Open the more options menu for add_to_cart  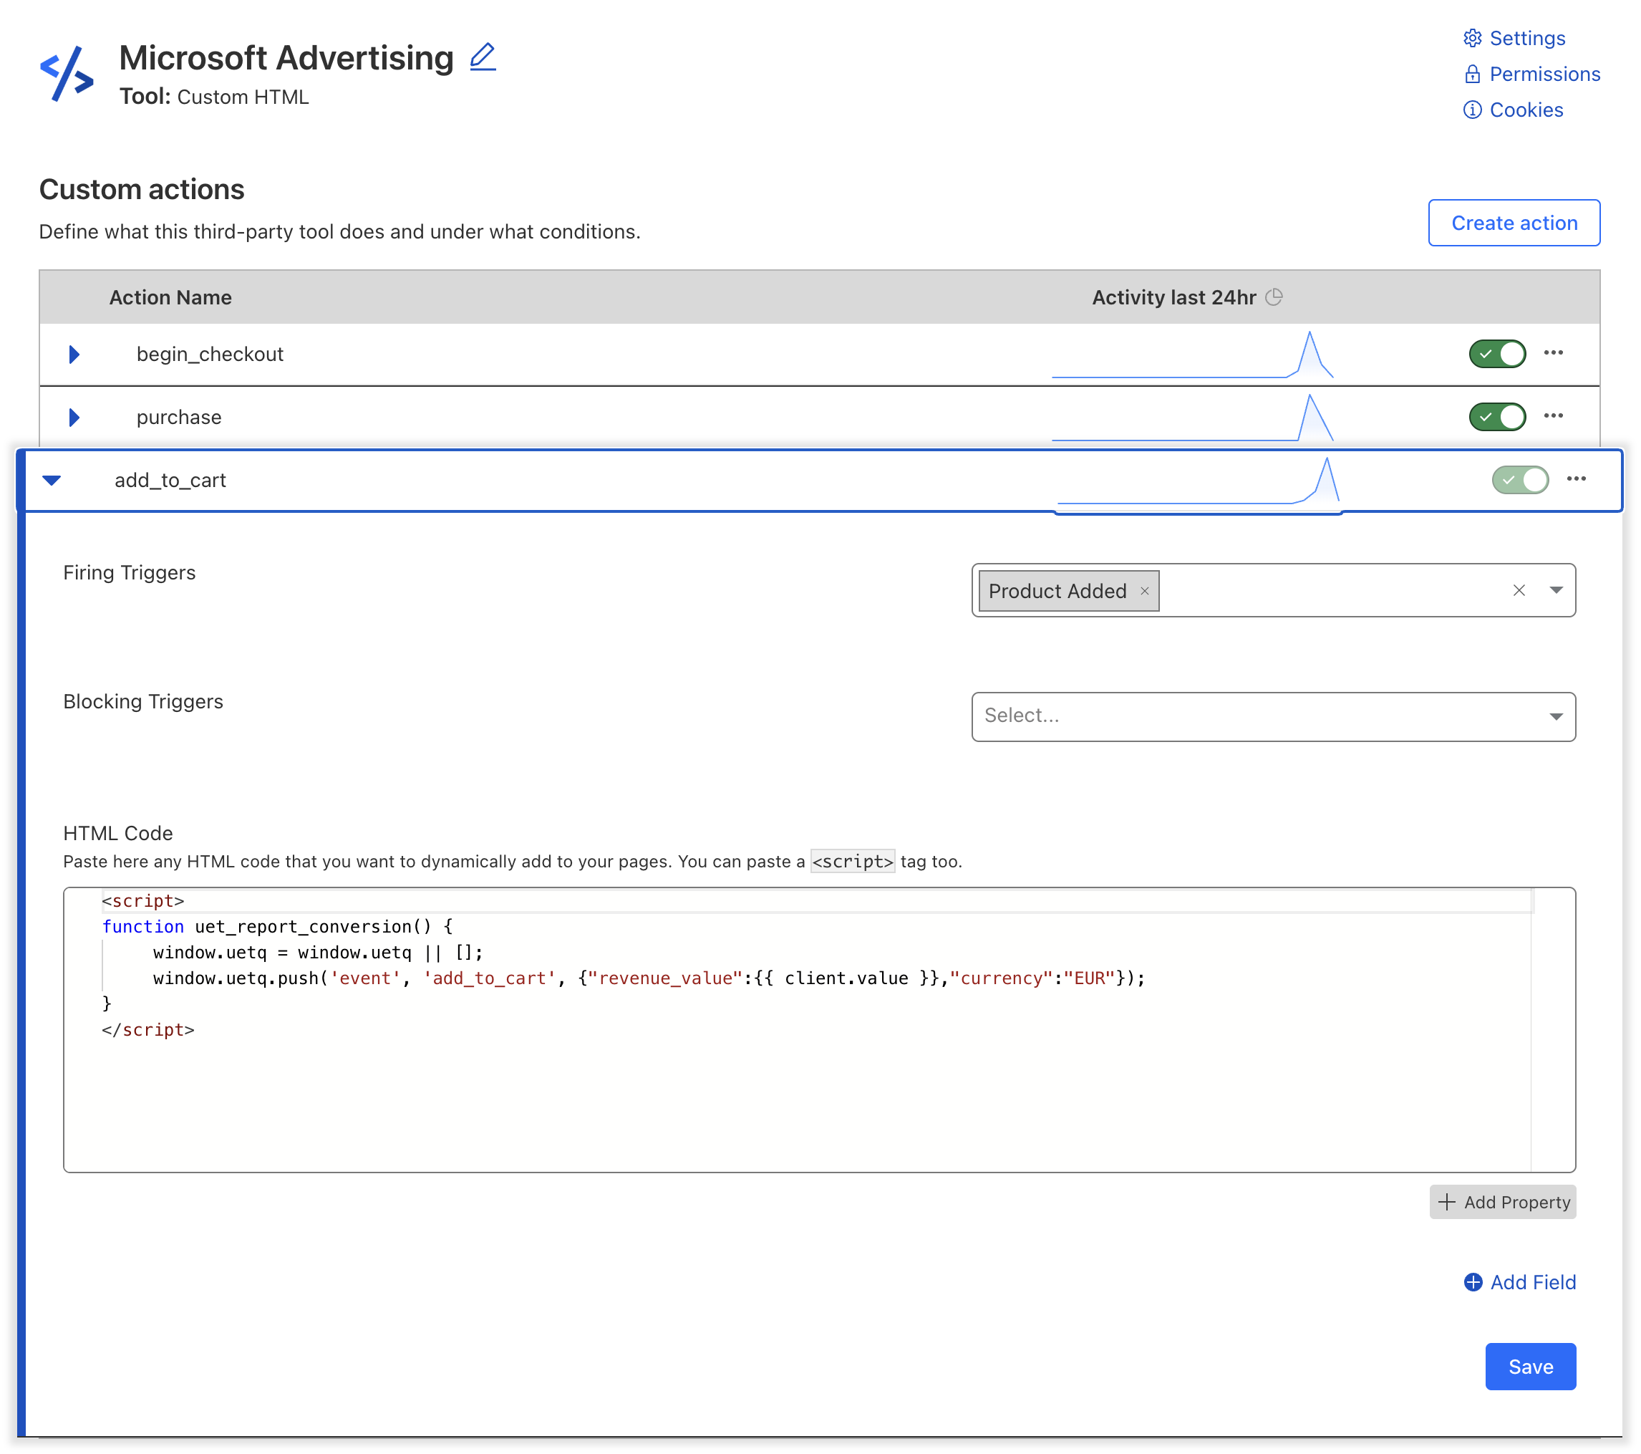1576,478
